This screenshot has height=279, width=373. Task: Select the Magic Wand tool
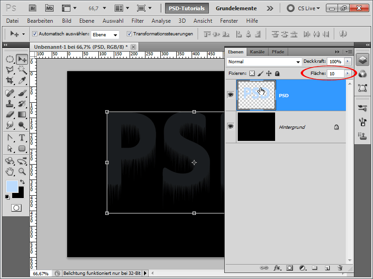point(22,70)
